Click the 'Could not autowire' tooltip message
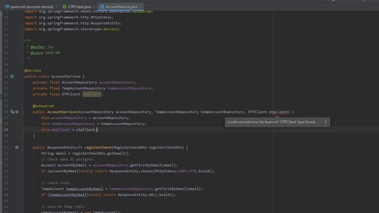This screenshot has height=213, width=379. pyautogui.click(x=271, y=122)
